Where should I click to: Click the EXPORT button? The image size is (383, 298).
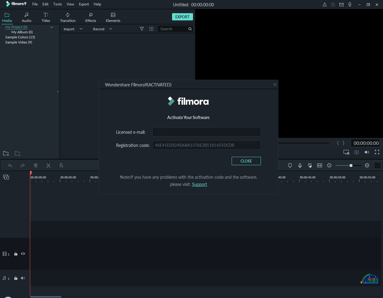click(x=183, y=17)
